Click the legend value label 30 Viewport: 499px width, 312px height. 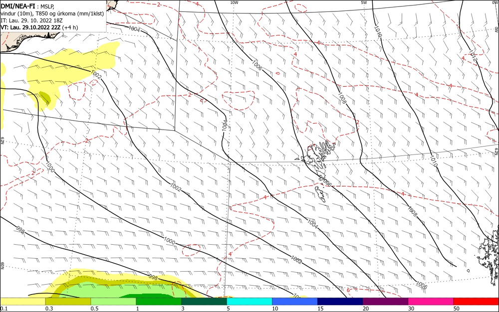[x=411, y=309]
